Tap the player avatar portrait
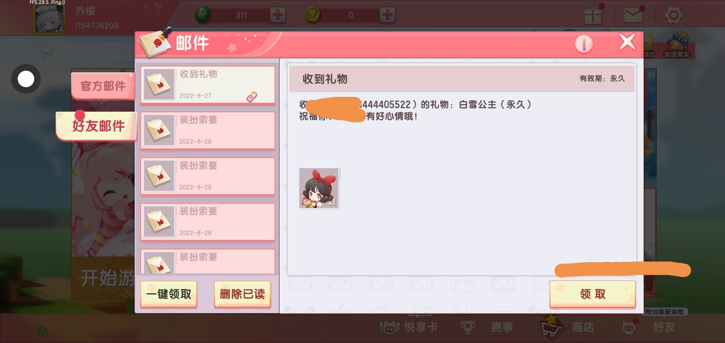This screenshot has width=725, height=343. pos(49,19)
